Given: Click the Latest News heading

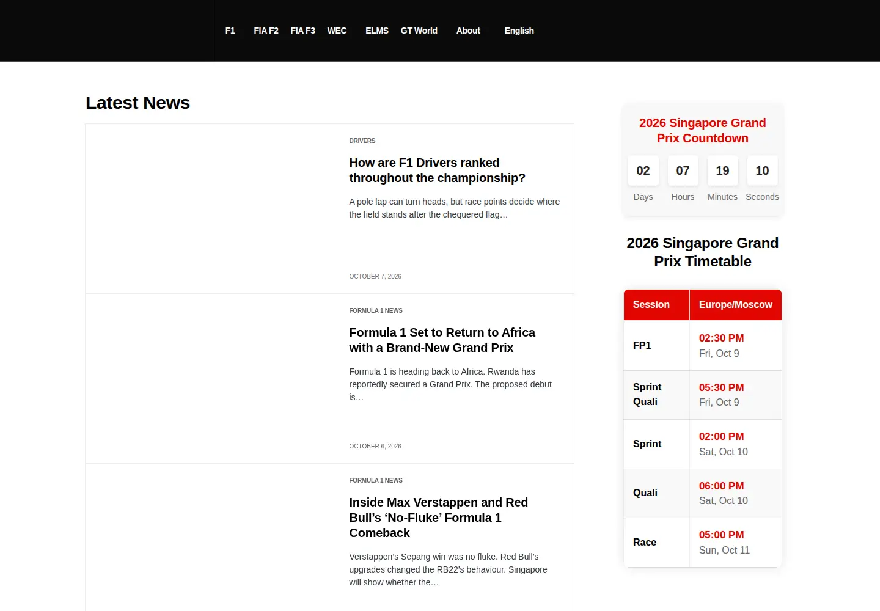Looking at the screenshot, I should point(137,103).
